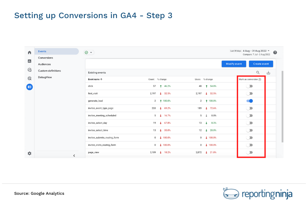Enable the click event as a conversion
Viewport: 308px width, 205px height.
[x=250, y=86]
